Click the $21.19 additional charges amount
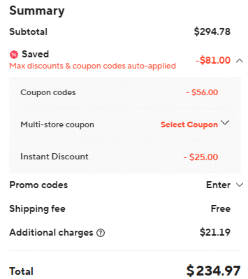 click(215, 232)
